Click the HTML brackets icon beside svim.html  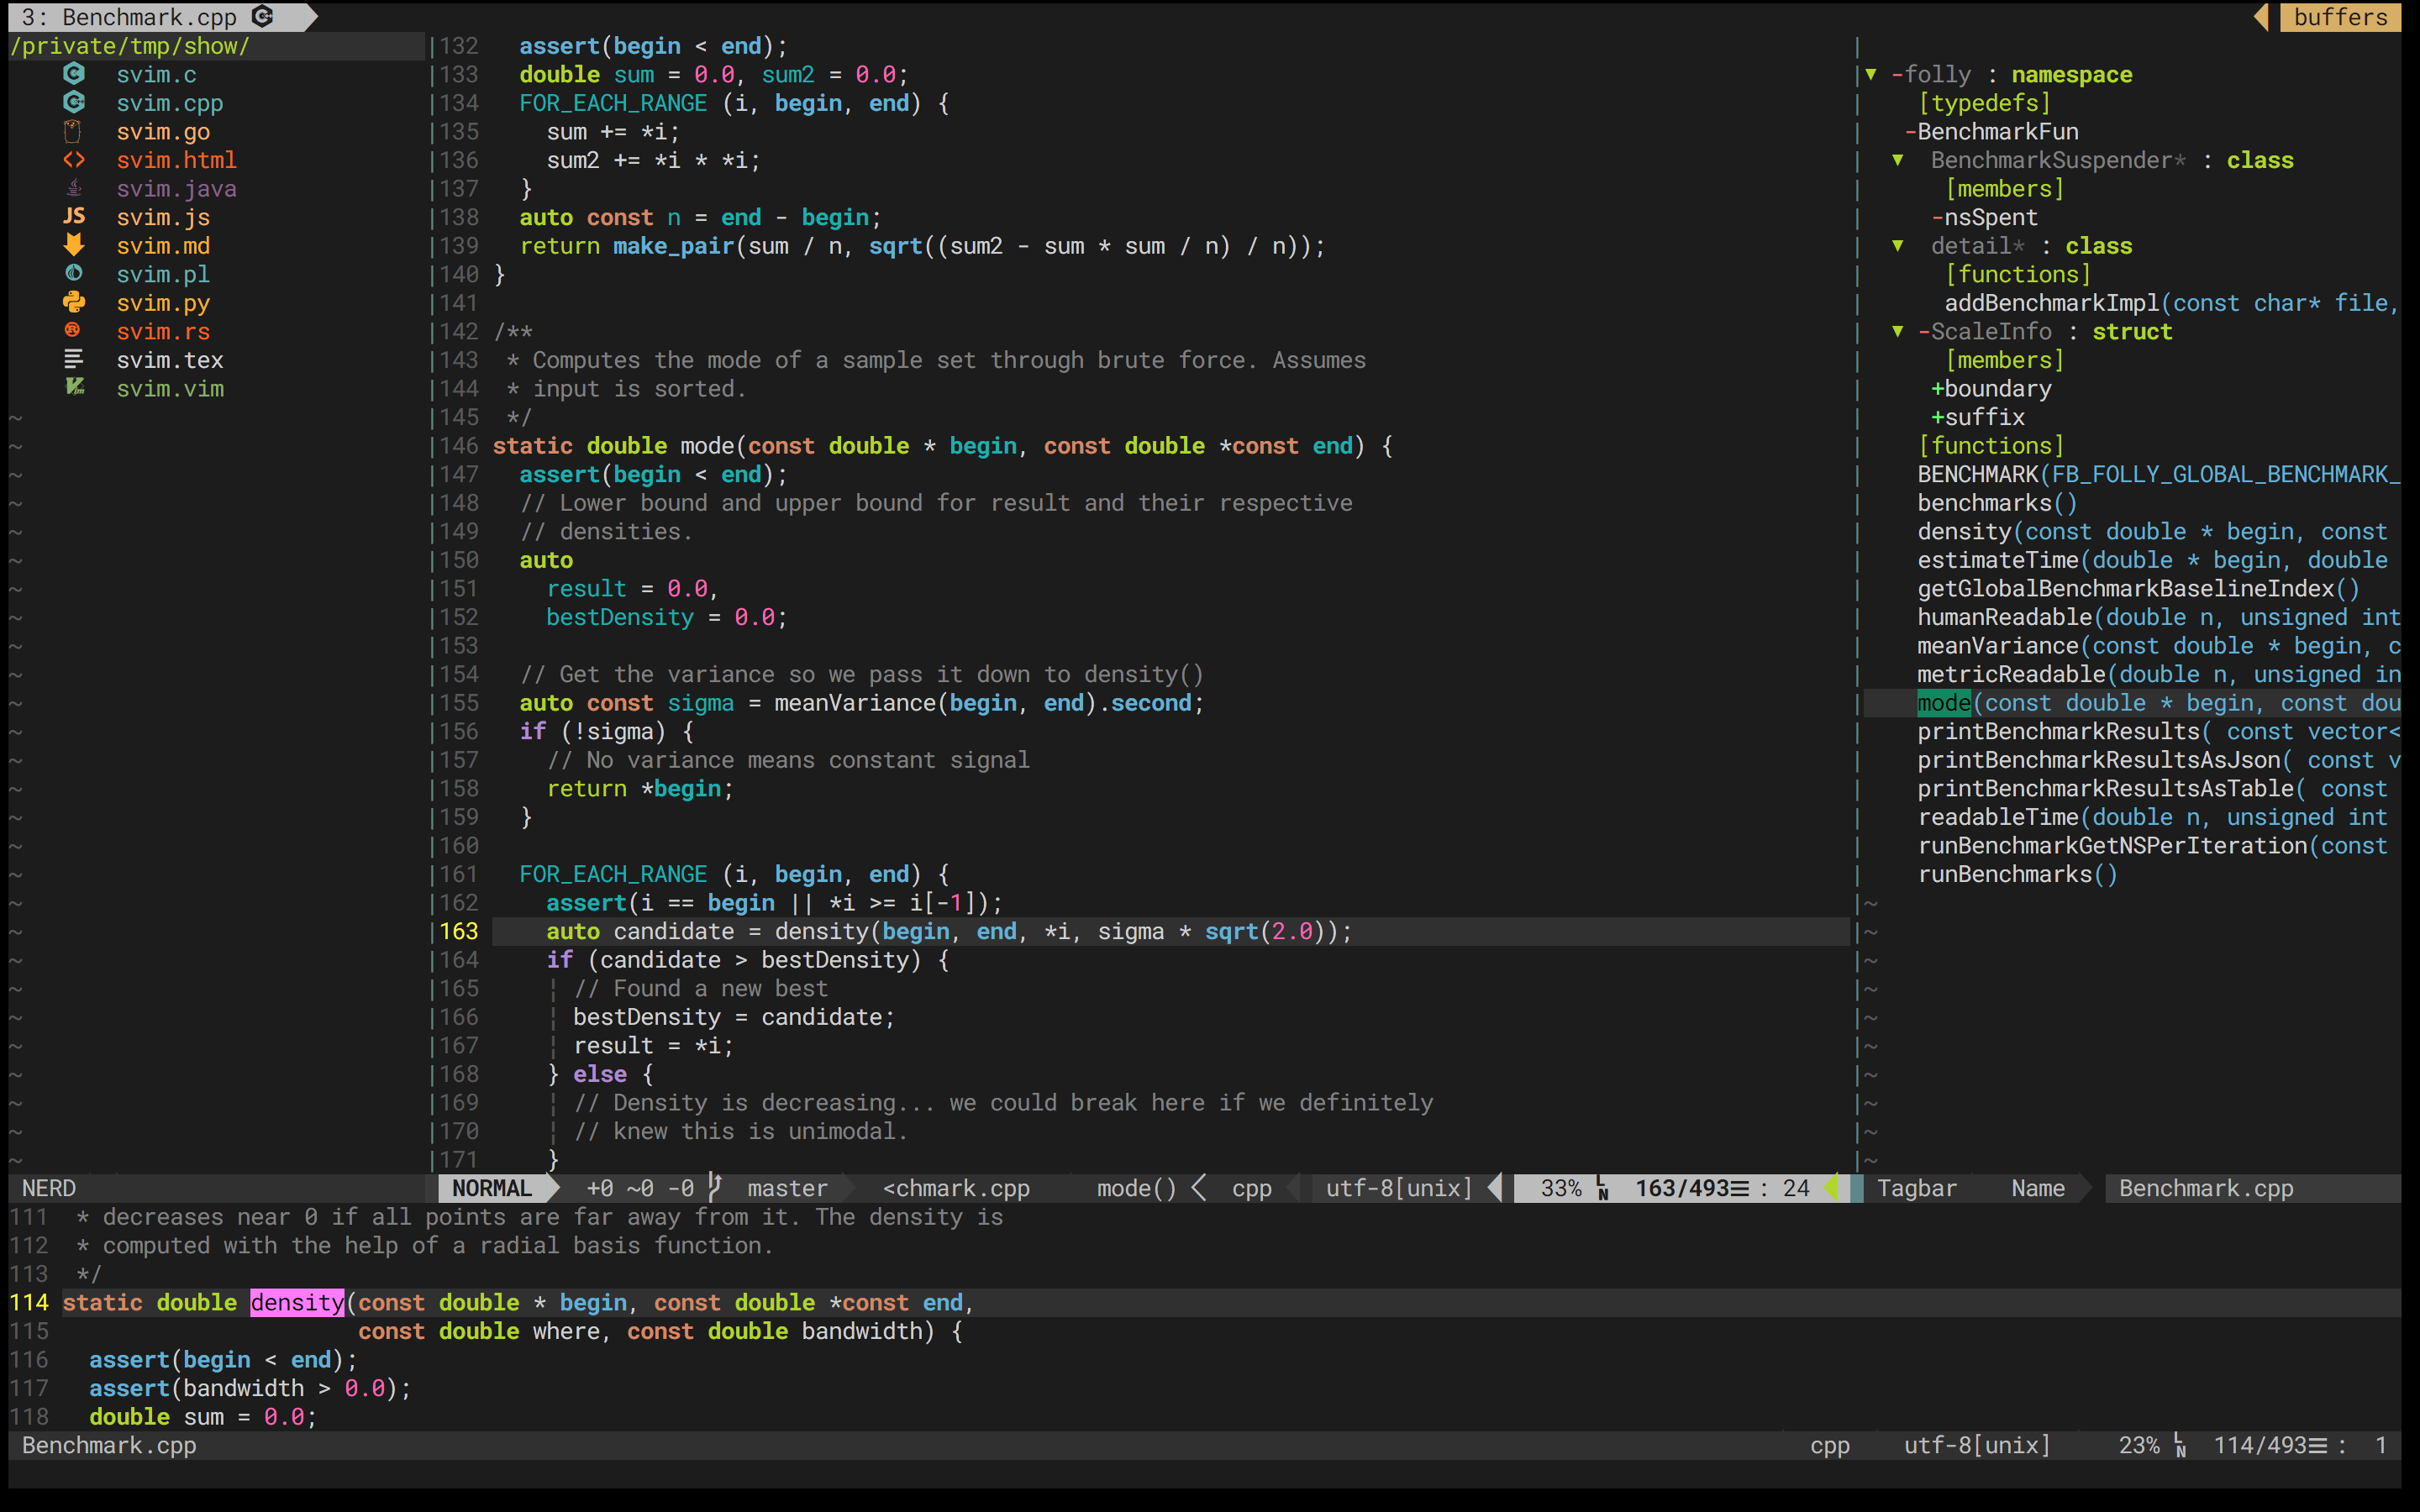click(74, 160)
